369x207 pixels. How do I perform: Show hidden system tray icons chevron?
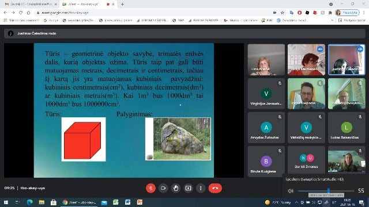pos(296,202)
